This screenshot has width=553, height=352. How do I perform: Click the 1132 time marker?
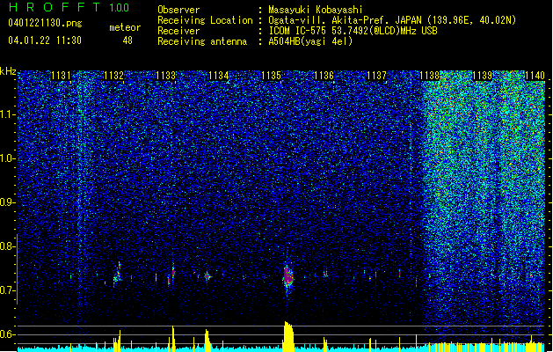tap(113, 76)
